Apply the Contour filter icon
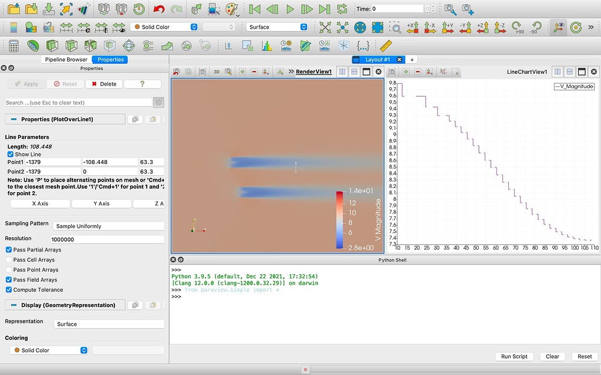This screenshot has height=375, width=601. pos(33,46)
